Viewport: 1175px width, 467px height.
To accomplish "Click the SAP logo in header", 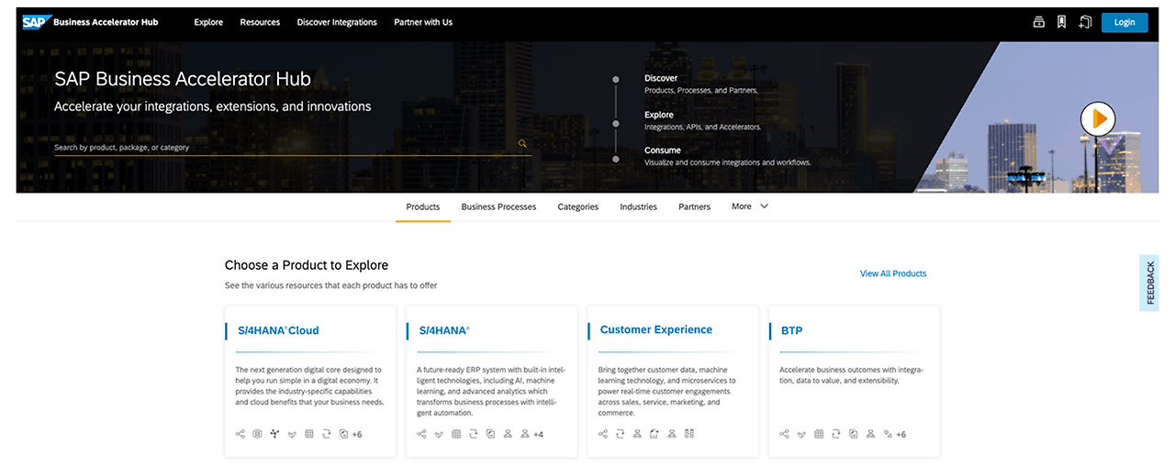I will tap(35, 22).
